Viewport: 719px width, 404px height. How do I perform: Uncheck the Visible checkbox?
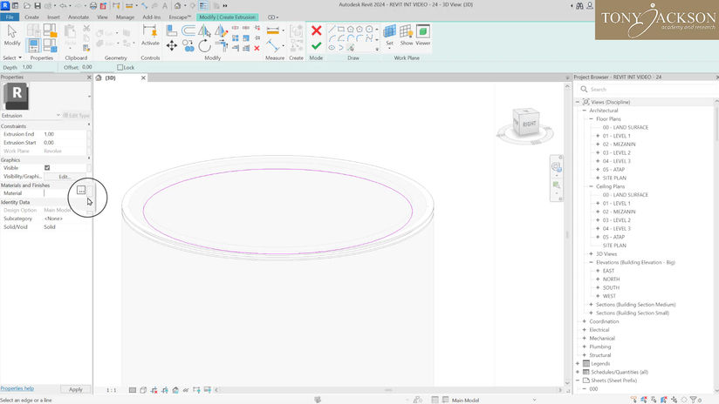click(47, 168)
